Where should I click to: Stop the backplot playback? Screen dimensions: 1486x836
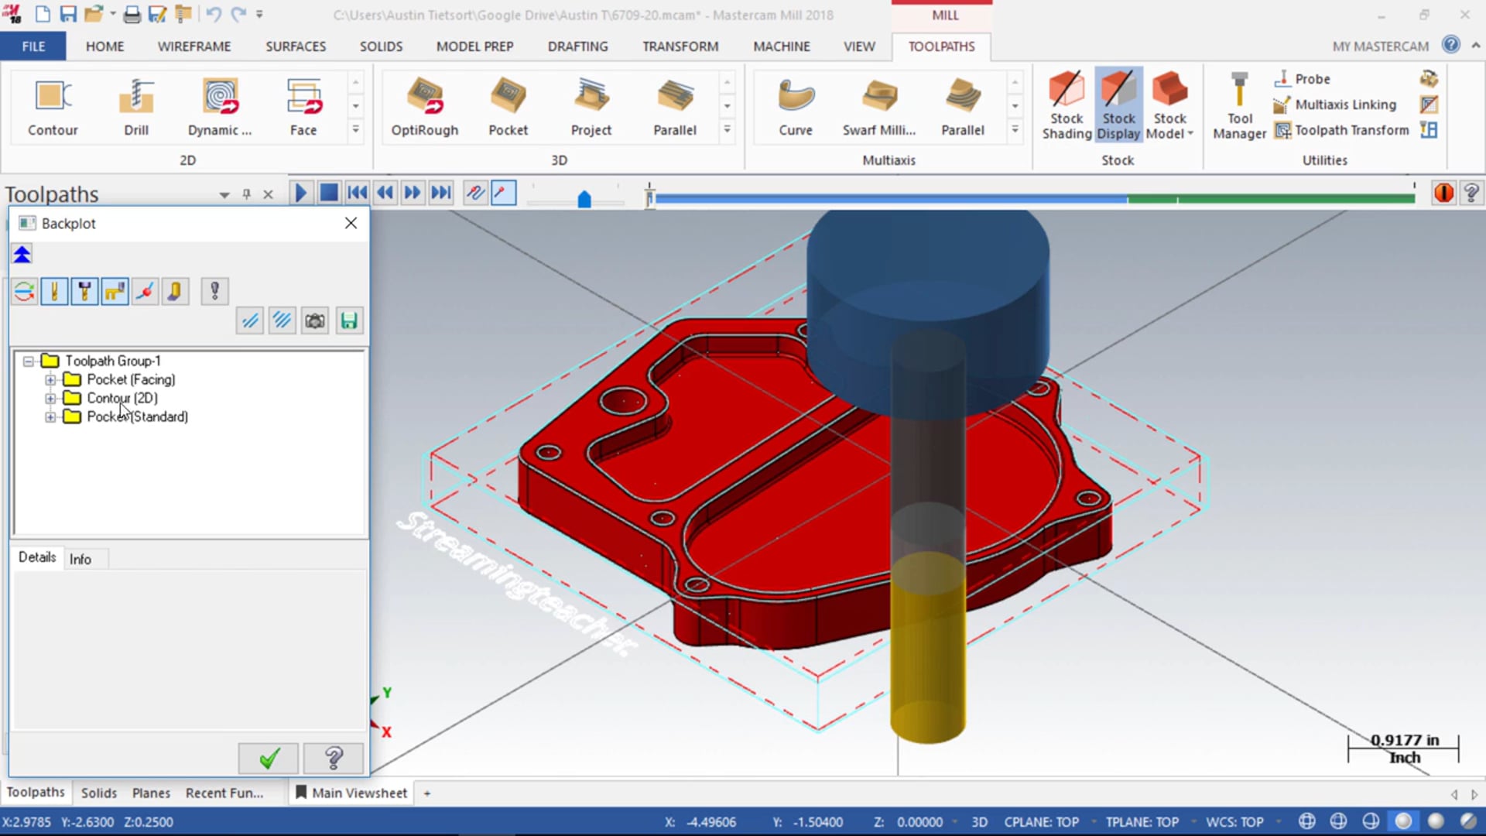(x=329, y=193)
